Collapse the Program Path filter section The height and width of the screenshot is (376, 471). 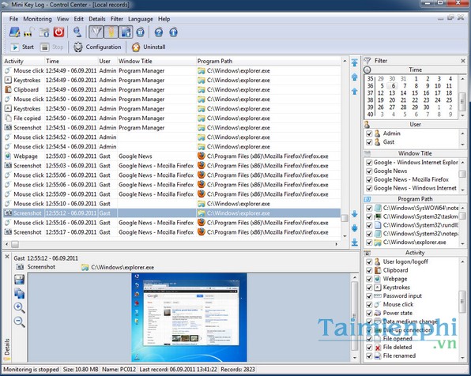pyautogui.click(x=415, y=199)
